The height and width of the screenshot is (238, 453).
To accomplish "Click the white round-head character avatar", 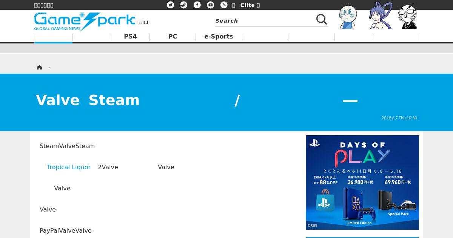I will (348, 17).
